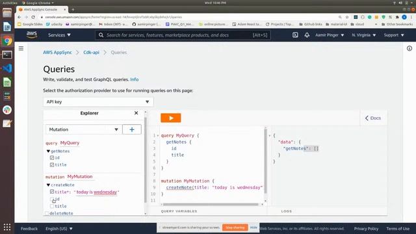Open the Google Slides bookmark
Viewport: 416px width, 234px height.
(30, 24)
